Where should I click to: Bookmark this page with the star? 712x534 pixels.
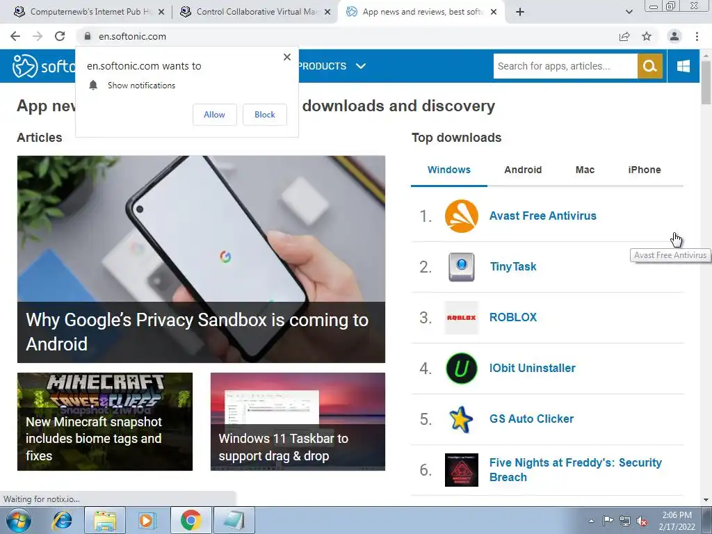647,36
